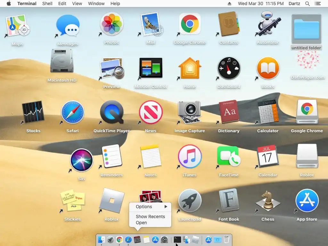Select the News app icon
Screen dimensions: 328x246
point(151,112)
